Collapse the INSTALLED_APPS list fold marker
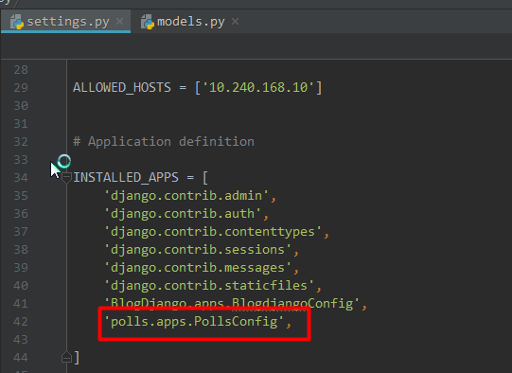Viewport: 512px width, 373px height. coord(66,178)
